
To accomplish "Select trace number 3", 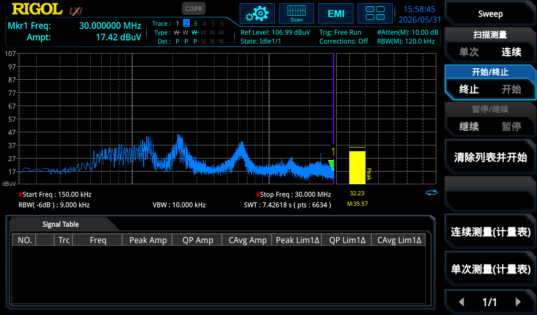I will point(195,23).
